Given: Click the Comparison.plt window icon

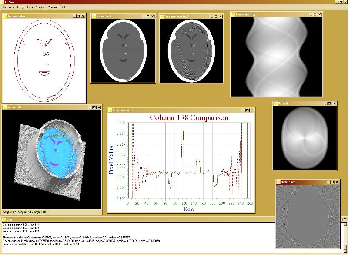Looking at the screenshot, I should click(110, 110).
